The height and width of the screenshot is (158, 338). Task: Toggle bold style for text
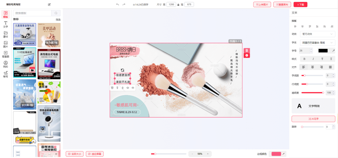click(x=304, y=59)
